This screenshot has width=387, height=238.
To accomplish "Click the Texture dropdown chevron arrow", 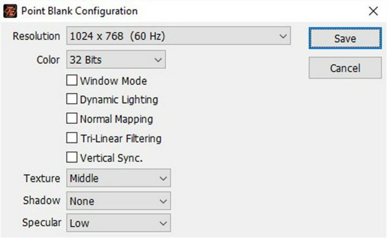I will tap(163, 179).
